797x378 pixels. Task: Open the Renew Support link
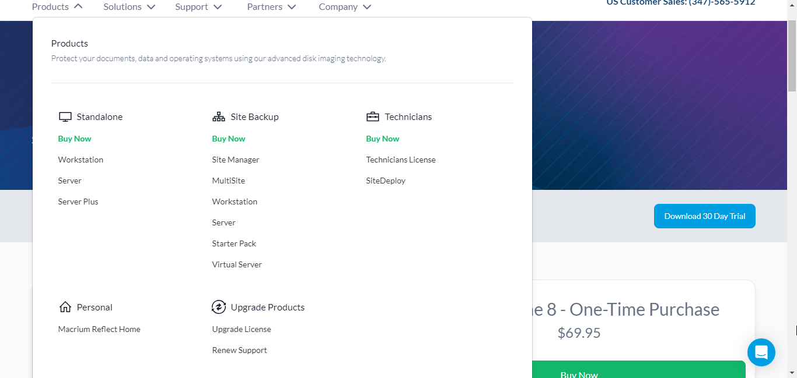pos(240,350)
